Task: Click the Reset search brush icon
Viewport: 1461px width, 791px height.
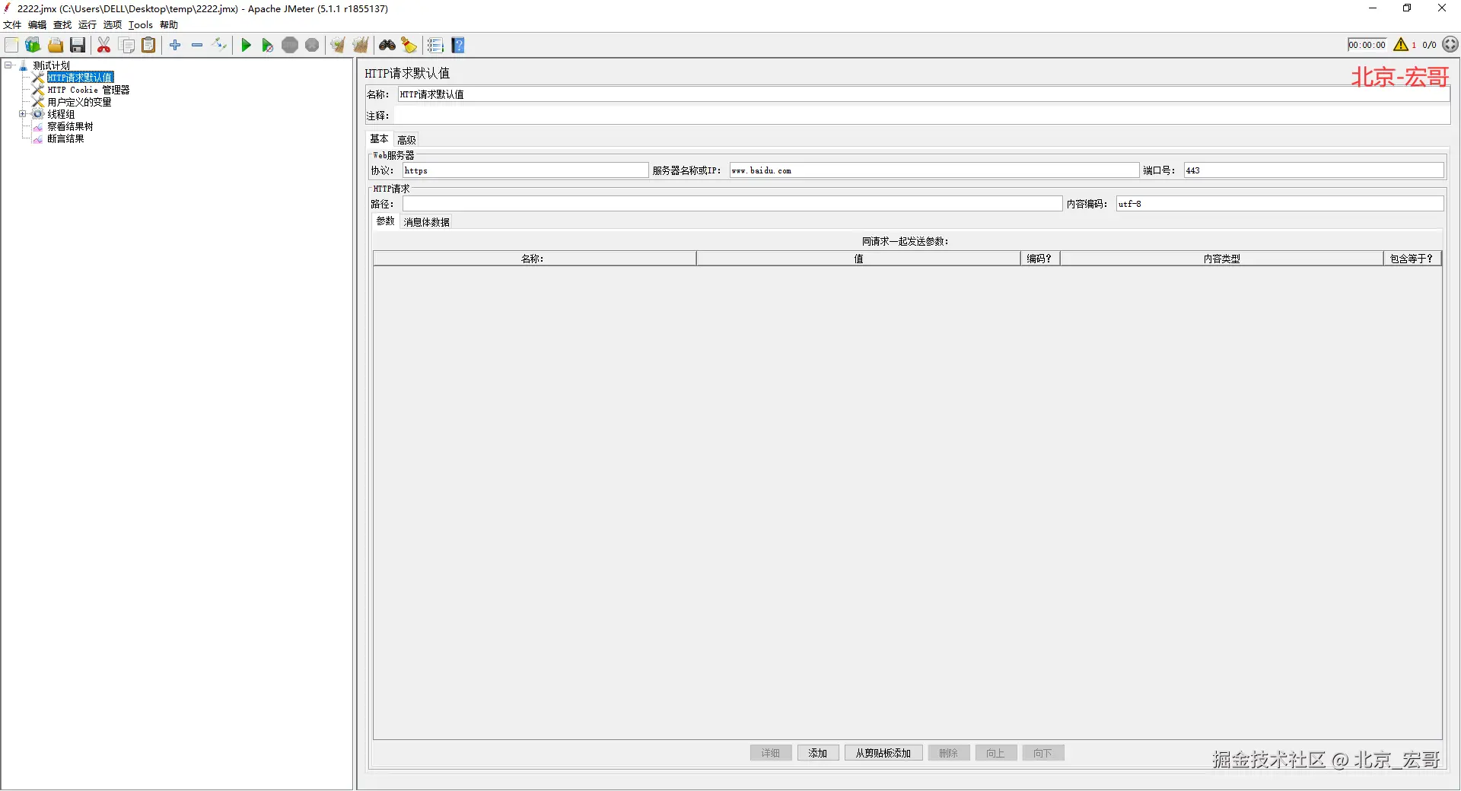Action: tap(409, 46)
